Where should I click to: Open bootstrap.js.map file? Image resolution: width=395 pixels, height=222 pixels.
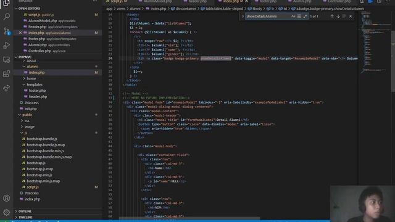39,169
